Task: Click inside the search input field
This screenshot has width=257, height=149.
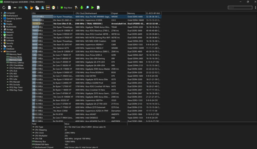Action: [x=240, y=7]
